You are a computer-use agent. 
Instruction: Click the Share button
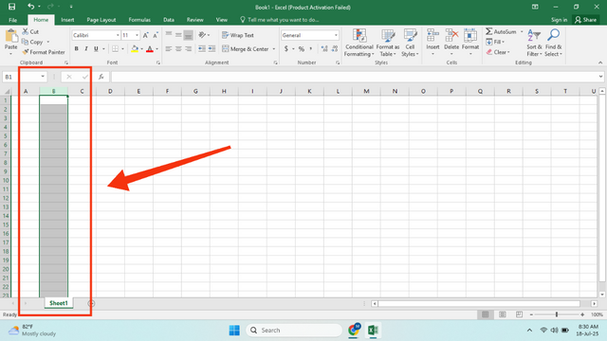pyautogui.click(x=586, y=20)
